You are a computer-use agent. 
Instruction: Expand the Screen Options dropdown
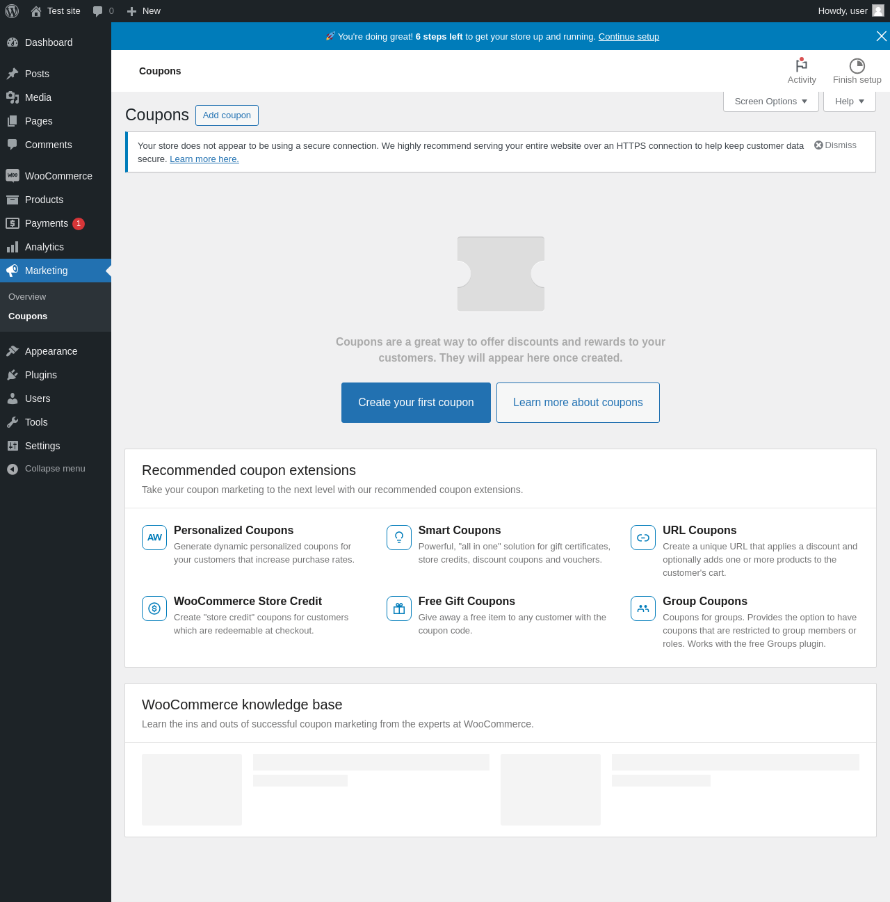771,102
